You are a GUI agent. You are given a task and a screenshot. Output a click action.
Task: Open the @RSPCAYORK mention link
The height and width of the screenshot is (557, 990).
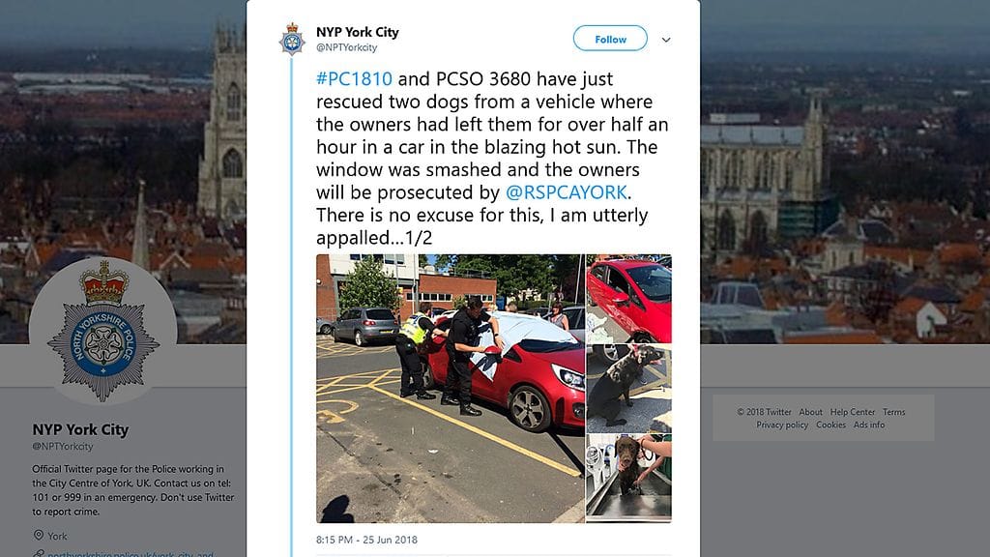(567, 192)
